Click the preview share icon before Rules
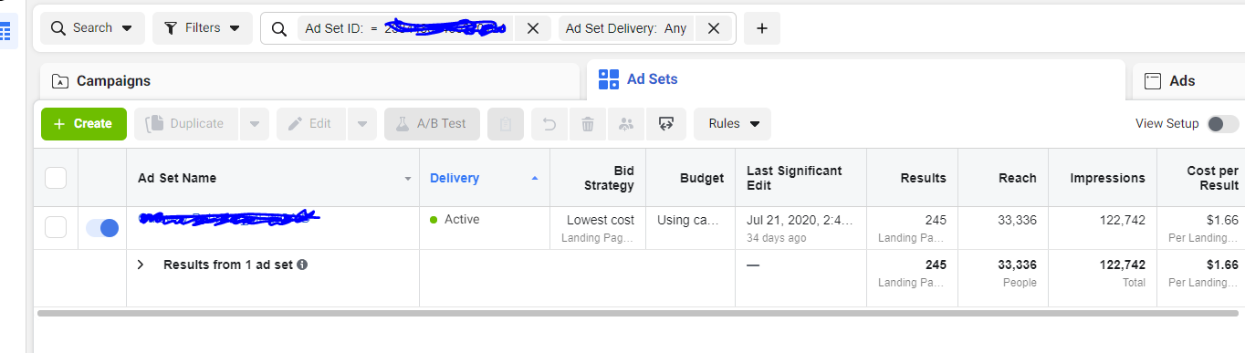Image resolution: width=1245 pixels, height=353 pixels. coord(666,124)
